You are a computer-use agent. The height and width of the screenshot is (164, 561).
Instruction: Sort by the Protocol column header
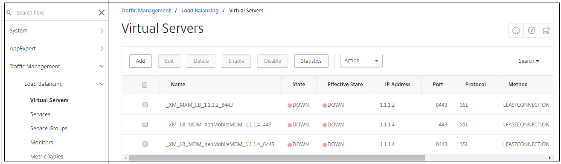click(x=476, y=85)
